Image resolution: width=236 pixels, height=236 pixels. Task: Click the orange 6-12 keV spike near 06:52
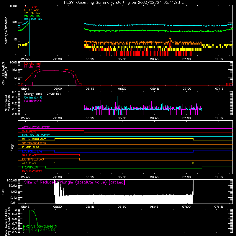170,39
